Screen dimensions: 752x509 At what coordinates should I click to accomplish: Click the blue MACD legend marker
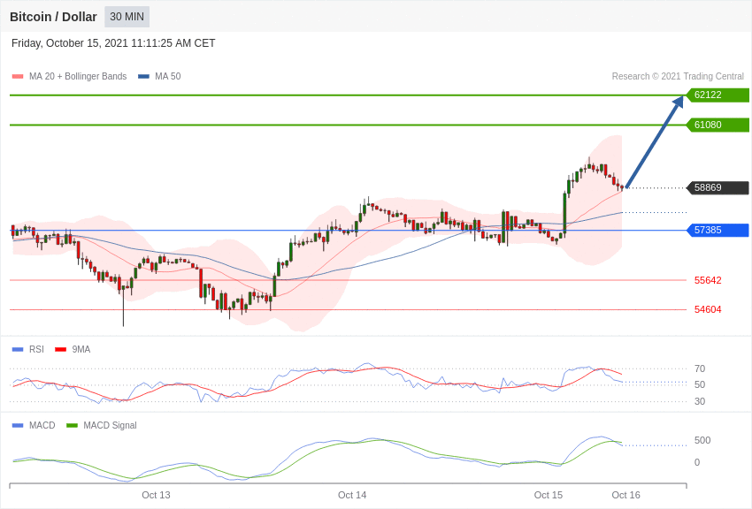(18, 426)
